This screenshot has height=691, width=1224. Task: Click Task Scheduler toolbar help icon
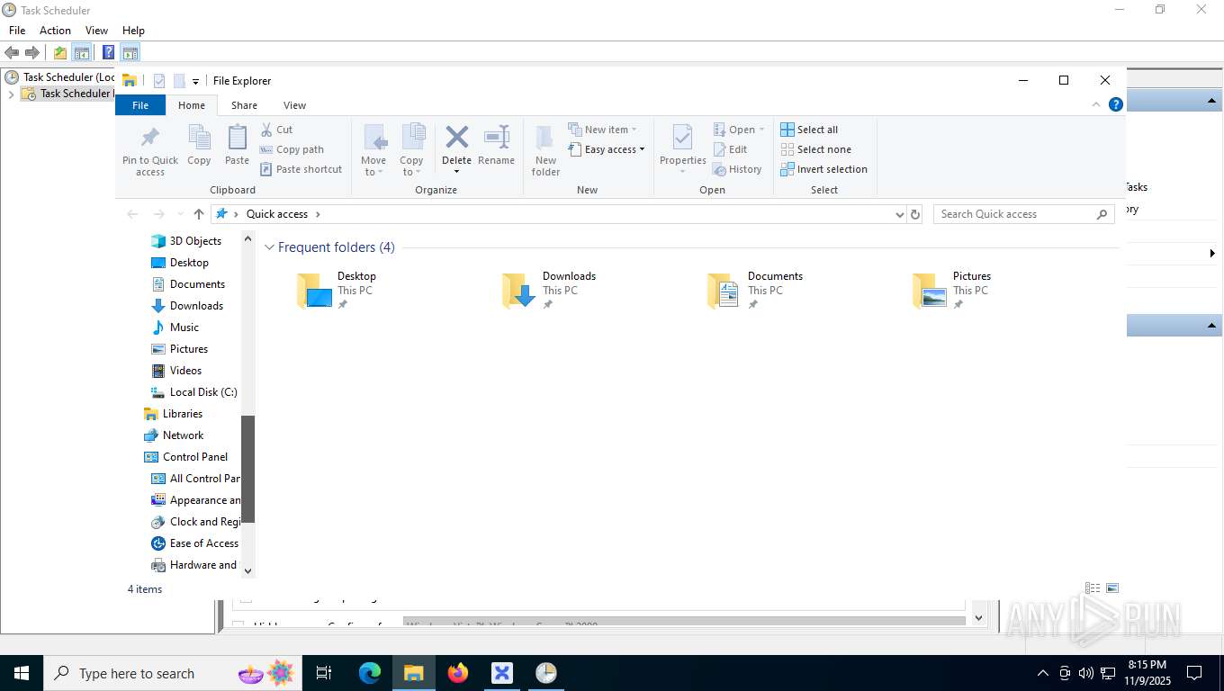click(x=108, y=52)
